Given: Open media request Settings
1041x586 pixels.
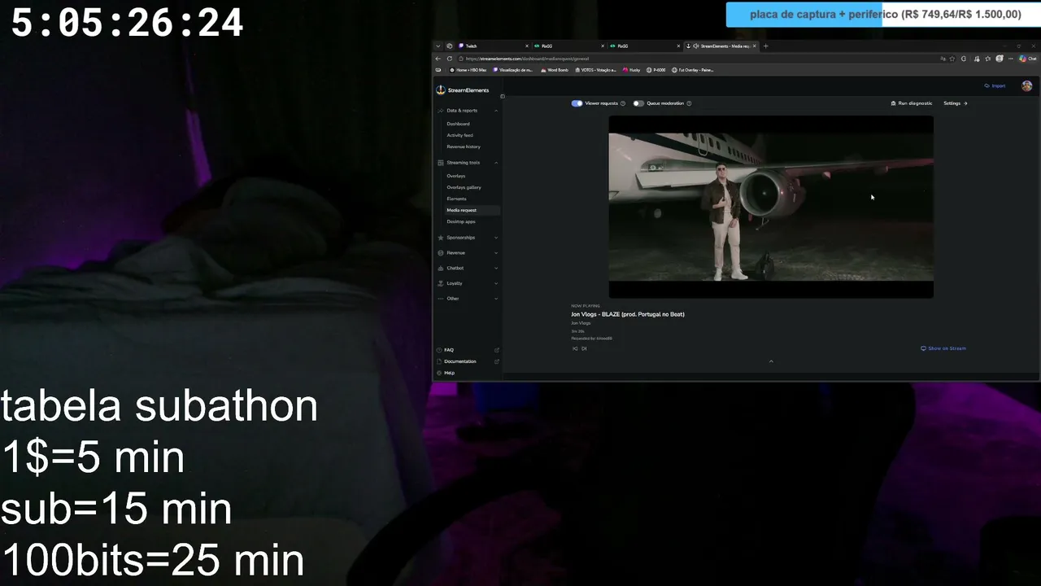Looking at the screenshot, I should coord(956,103).
